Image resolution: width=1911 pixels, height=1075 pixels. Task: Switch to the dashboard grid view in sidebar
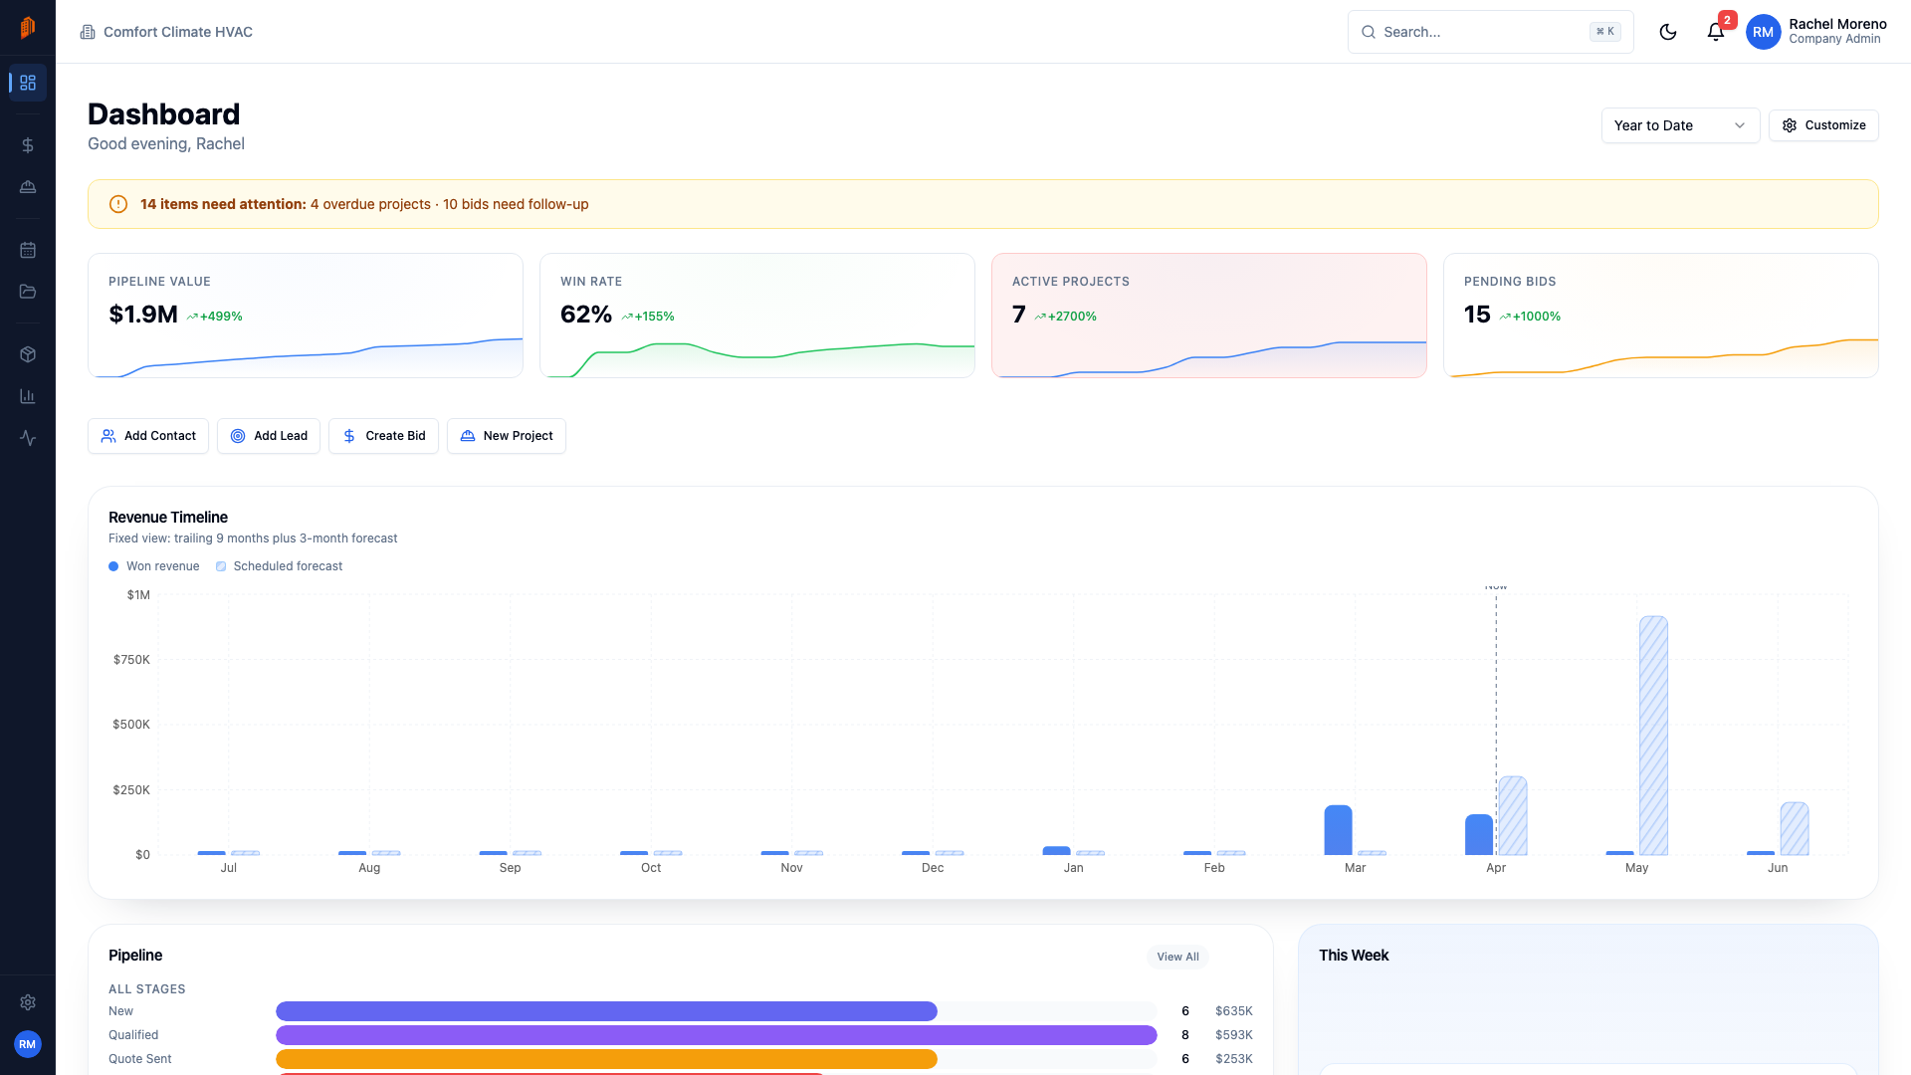coord(27,83)
